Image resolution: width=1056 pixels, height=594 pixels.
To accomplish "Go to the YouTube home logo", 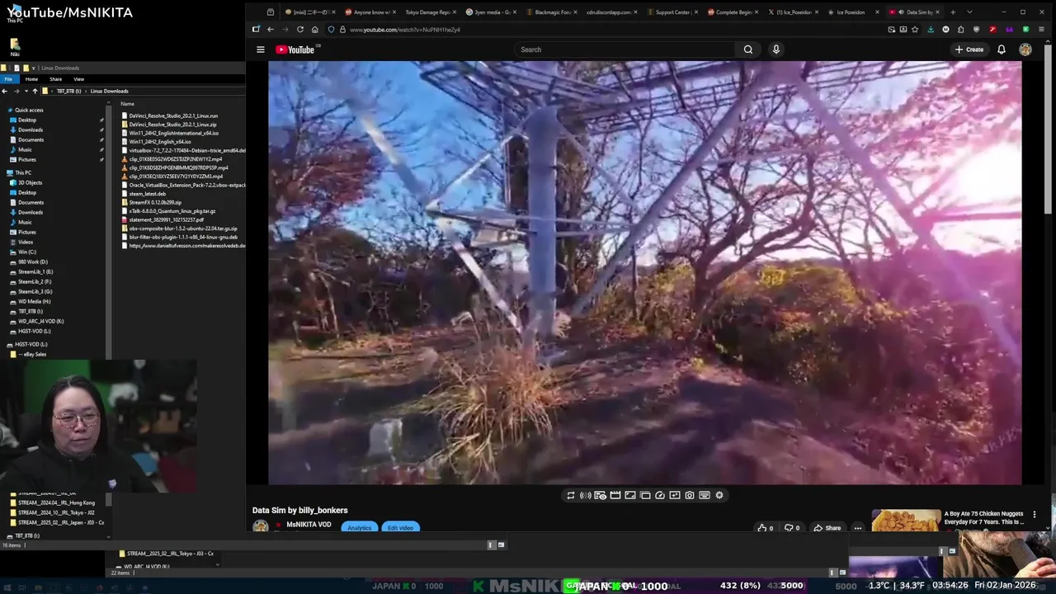I will [x=295, y=49].
